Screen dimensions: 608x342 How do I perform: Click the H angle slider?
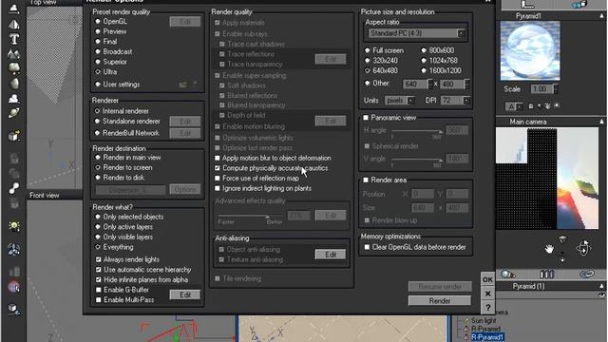pyautogui.click(x=417, y=131)
